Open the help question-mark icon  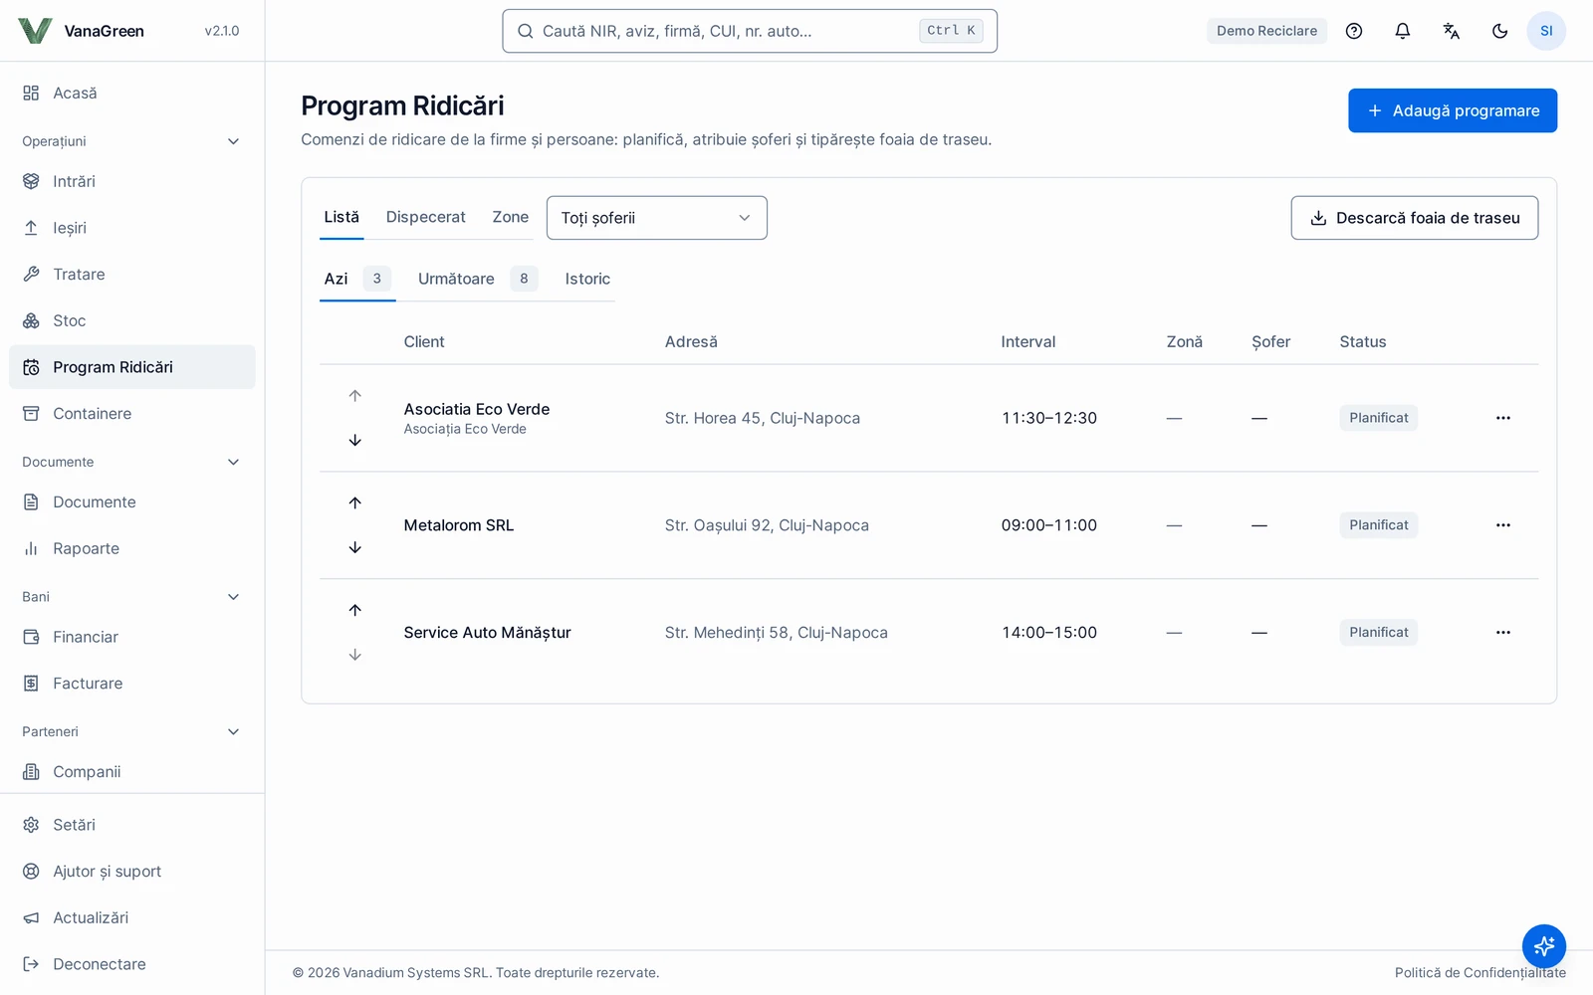(1354, 31)
